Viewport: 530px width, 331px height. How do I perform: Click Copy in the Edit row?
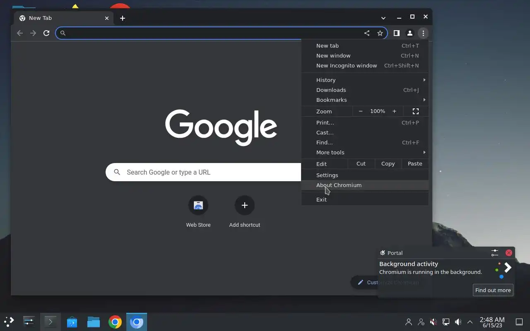point(388,164)
